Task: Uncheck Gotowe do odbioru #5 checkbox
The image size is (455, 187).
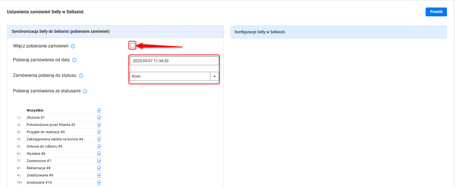Action: pyautogui.click(x=99, y=146)
